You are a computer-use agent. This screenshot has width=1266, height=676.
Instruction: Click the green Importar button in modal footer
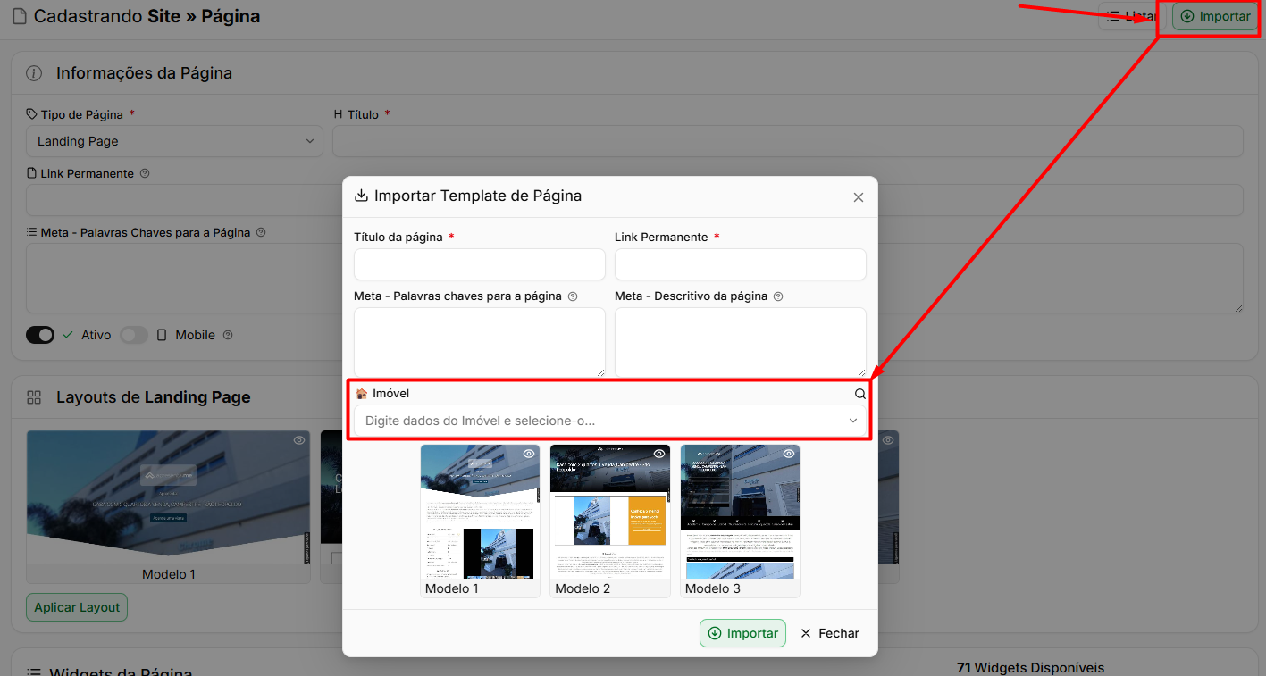click(742, 633)
